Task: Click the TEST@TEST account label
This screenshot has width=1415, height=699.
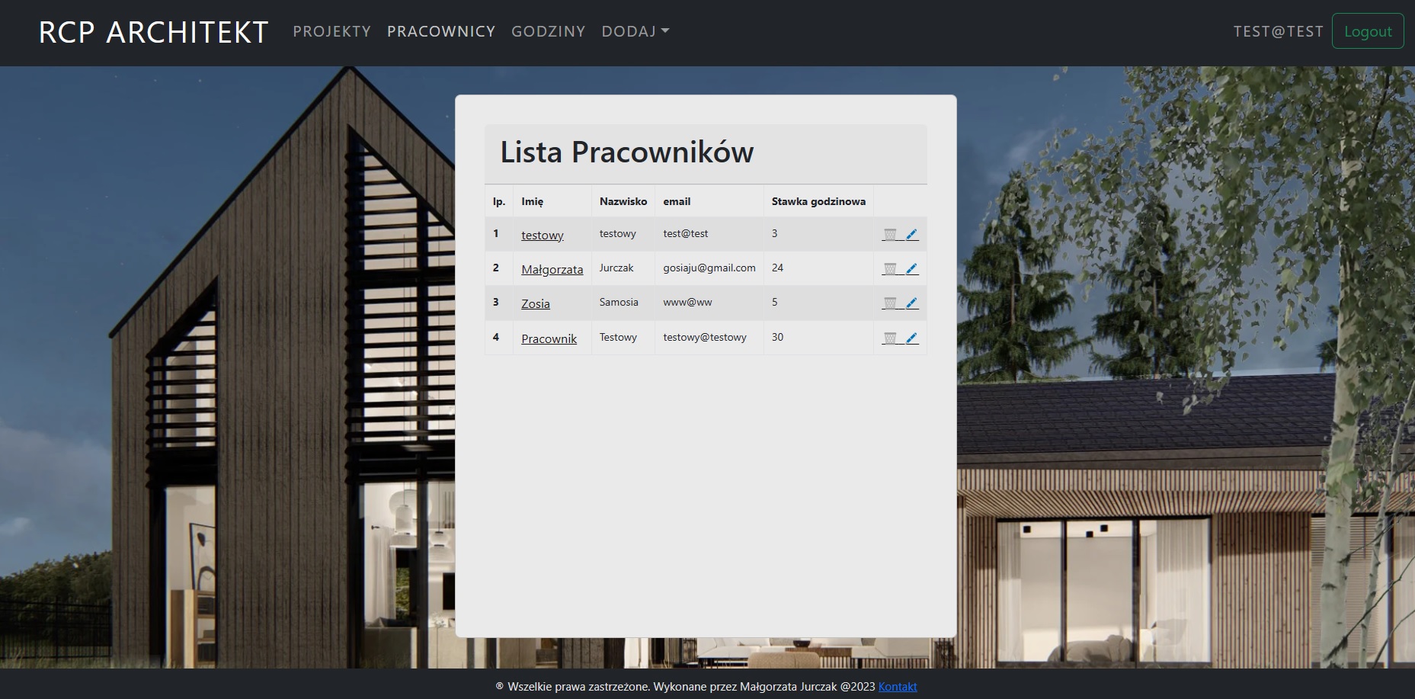Action: [x=1279, y=31]
